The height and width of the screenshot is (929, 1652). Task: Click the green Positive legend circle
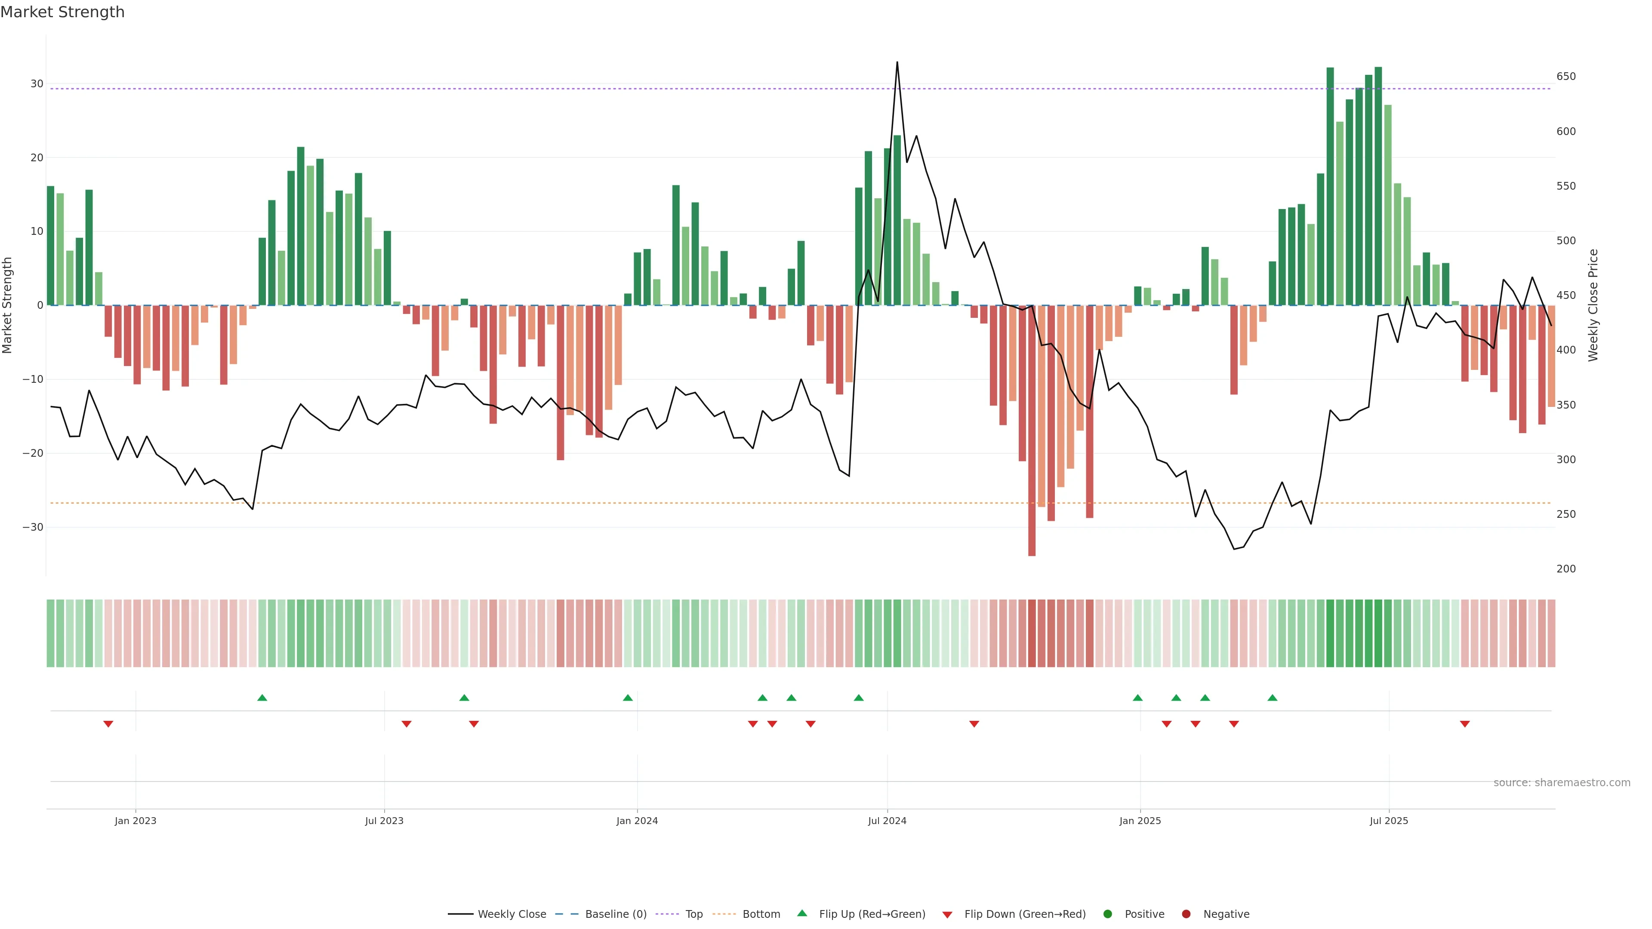[1107, 914]
